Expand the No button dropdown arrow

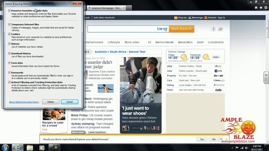pyautogui.click(x=221, y=139)
